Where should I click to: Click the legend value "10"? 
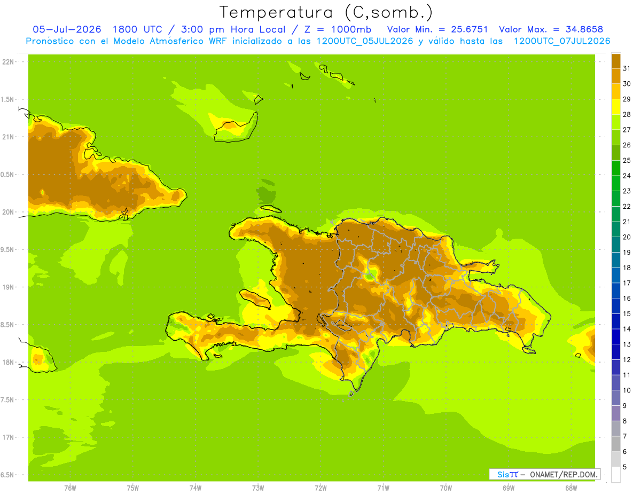[x=627, y=390]
